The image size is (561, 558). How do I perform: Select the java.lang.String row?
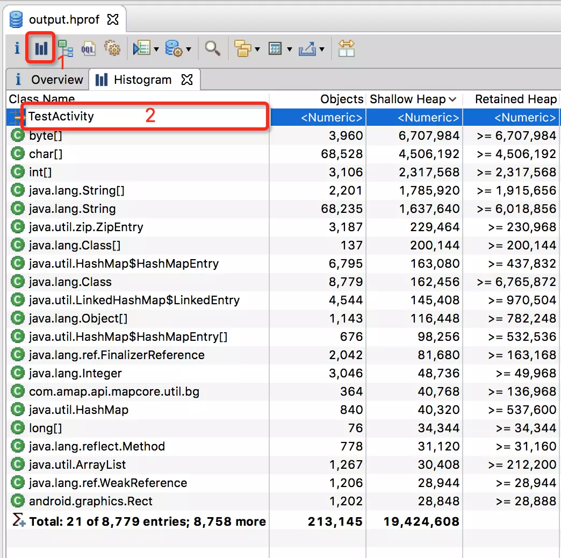283,209
